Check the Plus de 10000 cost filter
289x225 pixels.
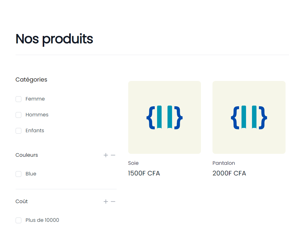pos(18,220)
